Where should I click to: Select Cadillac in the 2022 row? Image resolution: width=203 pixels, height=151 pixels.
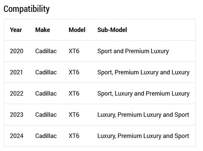click(x=46, y=93)
